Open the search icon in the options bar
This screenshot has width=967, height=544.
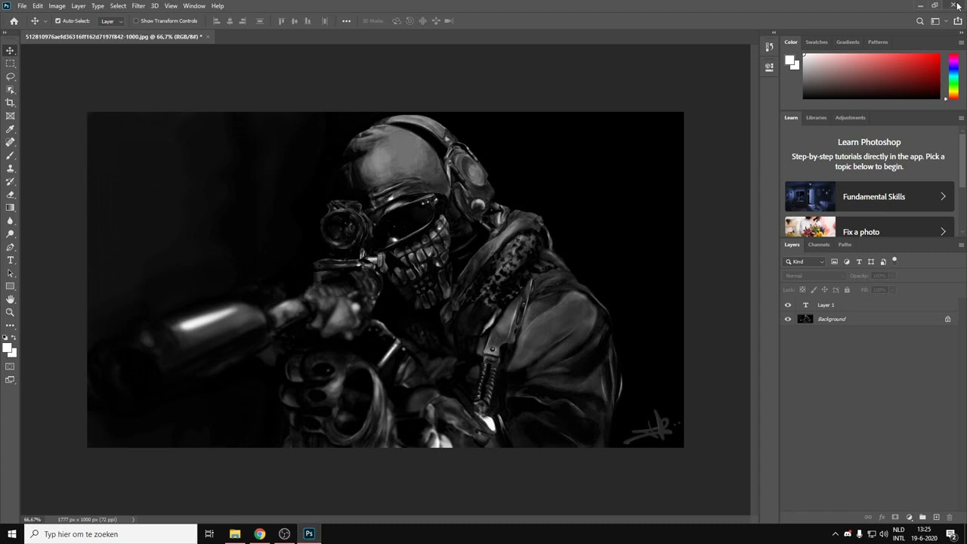[920, 21]
